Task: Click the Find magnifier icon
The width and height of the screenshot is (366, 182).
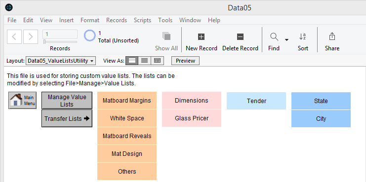Action: [274, 36]
